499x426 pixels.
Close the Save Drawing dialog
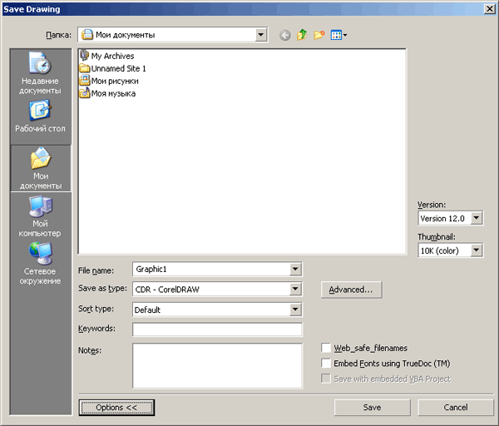tap(489, 9)
